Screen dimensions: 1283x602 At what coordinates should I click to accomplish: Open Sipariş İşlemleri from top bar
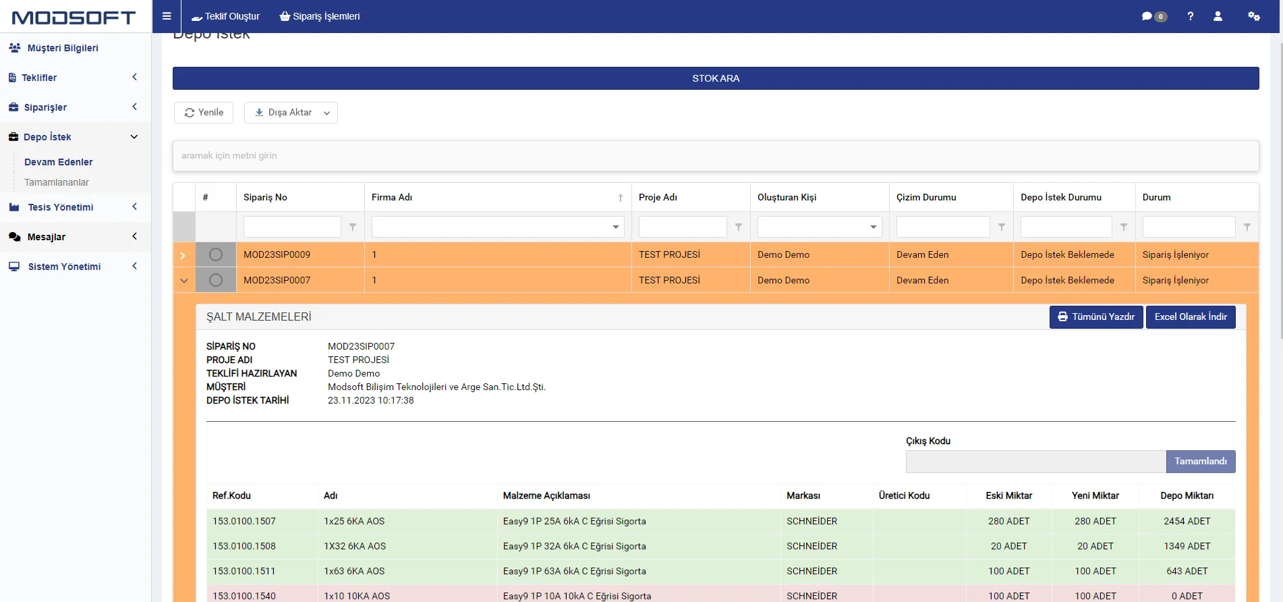(320, 16)
